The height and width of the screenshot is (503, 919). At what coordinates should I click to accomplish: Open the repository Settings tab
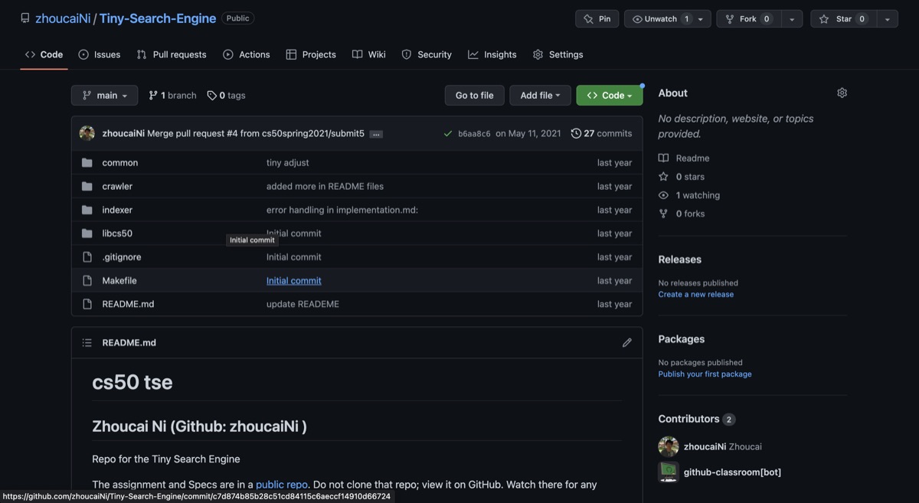558,54
